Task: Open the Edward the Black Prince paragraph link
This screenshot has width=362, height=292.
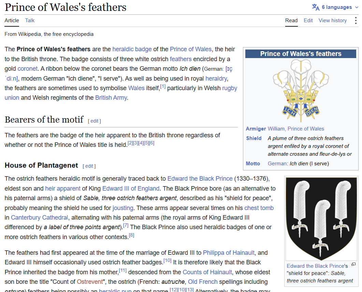Action: coord(200,179)
